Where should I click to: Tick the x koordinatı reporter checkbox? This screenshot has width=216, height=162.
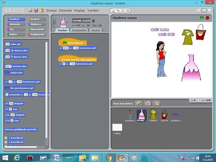6,138
